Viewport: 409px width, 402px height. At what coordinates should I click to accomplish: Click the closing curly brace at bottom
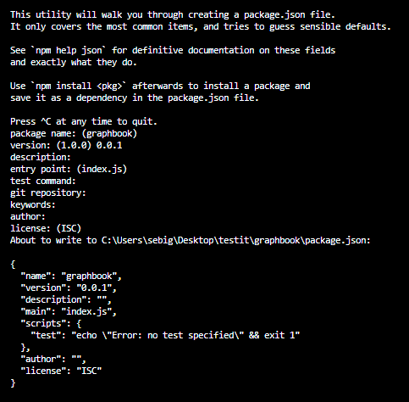(13, 383)
